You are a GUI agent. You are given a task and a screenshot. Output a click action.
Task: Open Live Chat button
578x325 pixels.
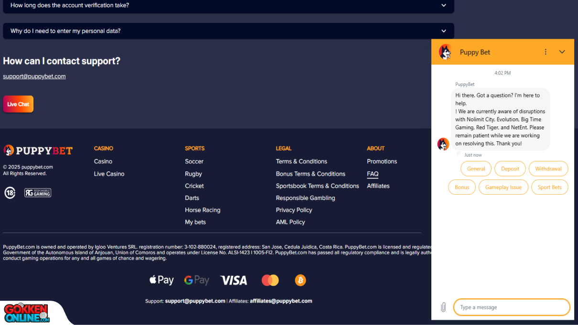[18, 104]
